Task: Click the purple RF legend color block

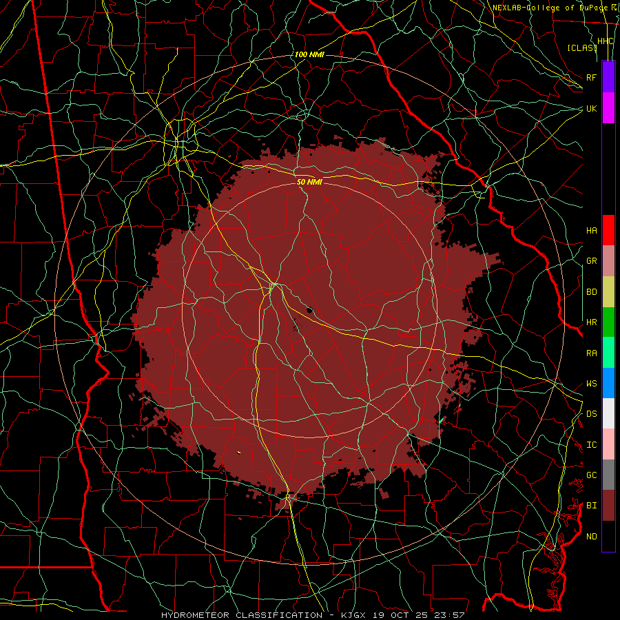Action: coord(608,76)
